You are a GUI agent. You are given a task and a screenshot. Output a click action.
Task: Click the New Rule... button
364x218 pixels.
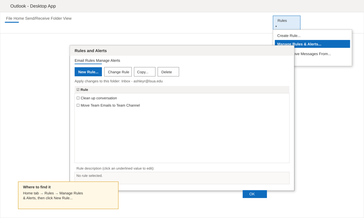pyautogui.click(x=88, y=72)
